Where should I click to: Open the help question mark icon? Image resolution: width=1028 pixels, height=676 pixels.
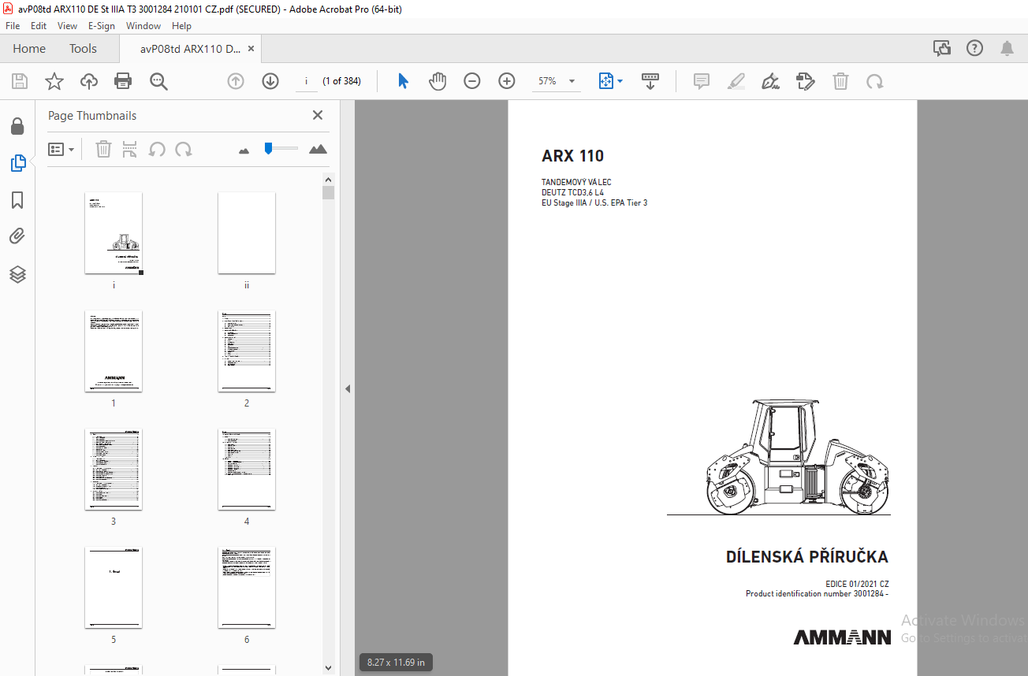click(x=974, y=49)
